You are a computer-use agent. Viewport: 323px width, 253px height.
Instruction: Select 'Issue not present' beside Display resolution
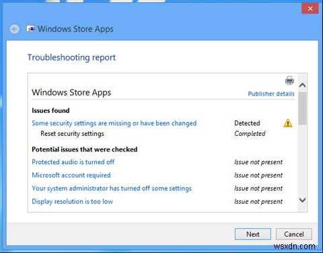(258, 202)
